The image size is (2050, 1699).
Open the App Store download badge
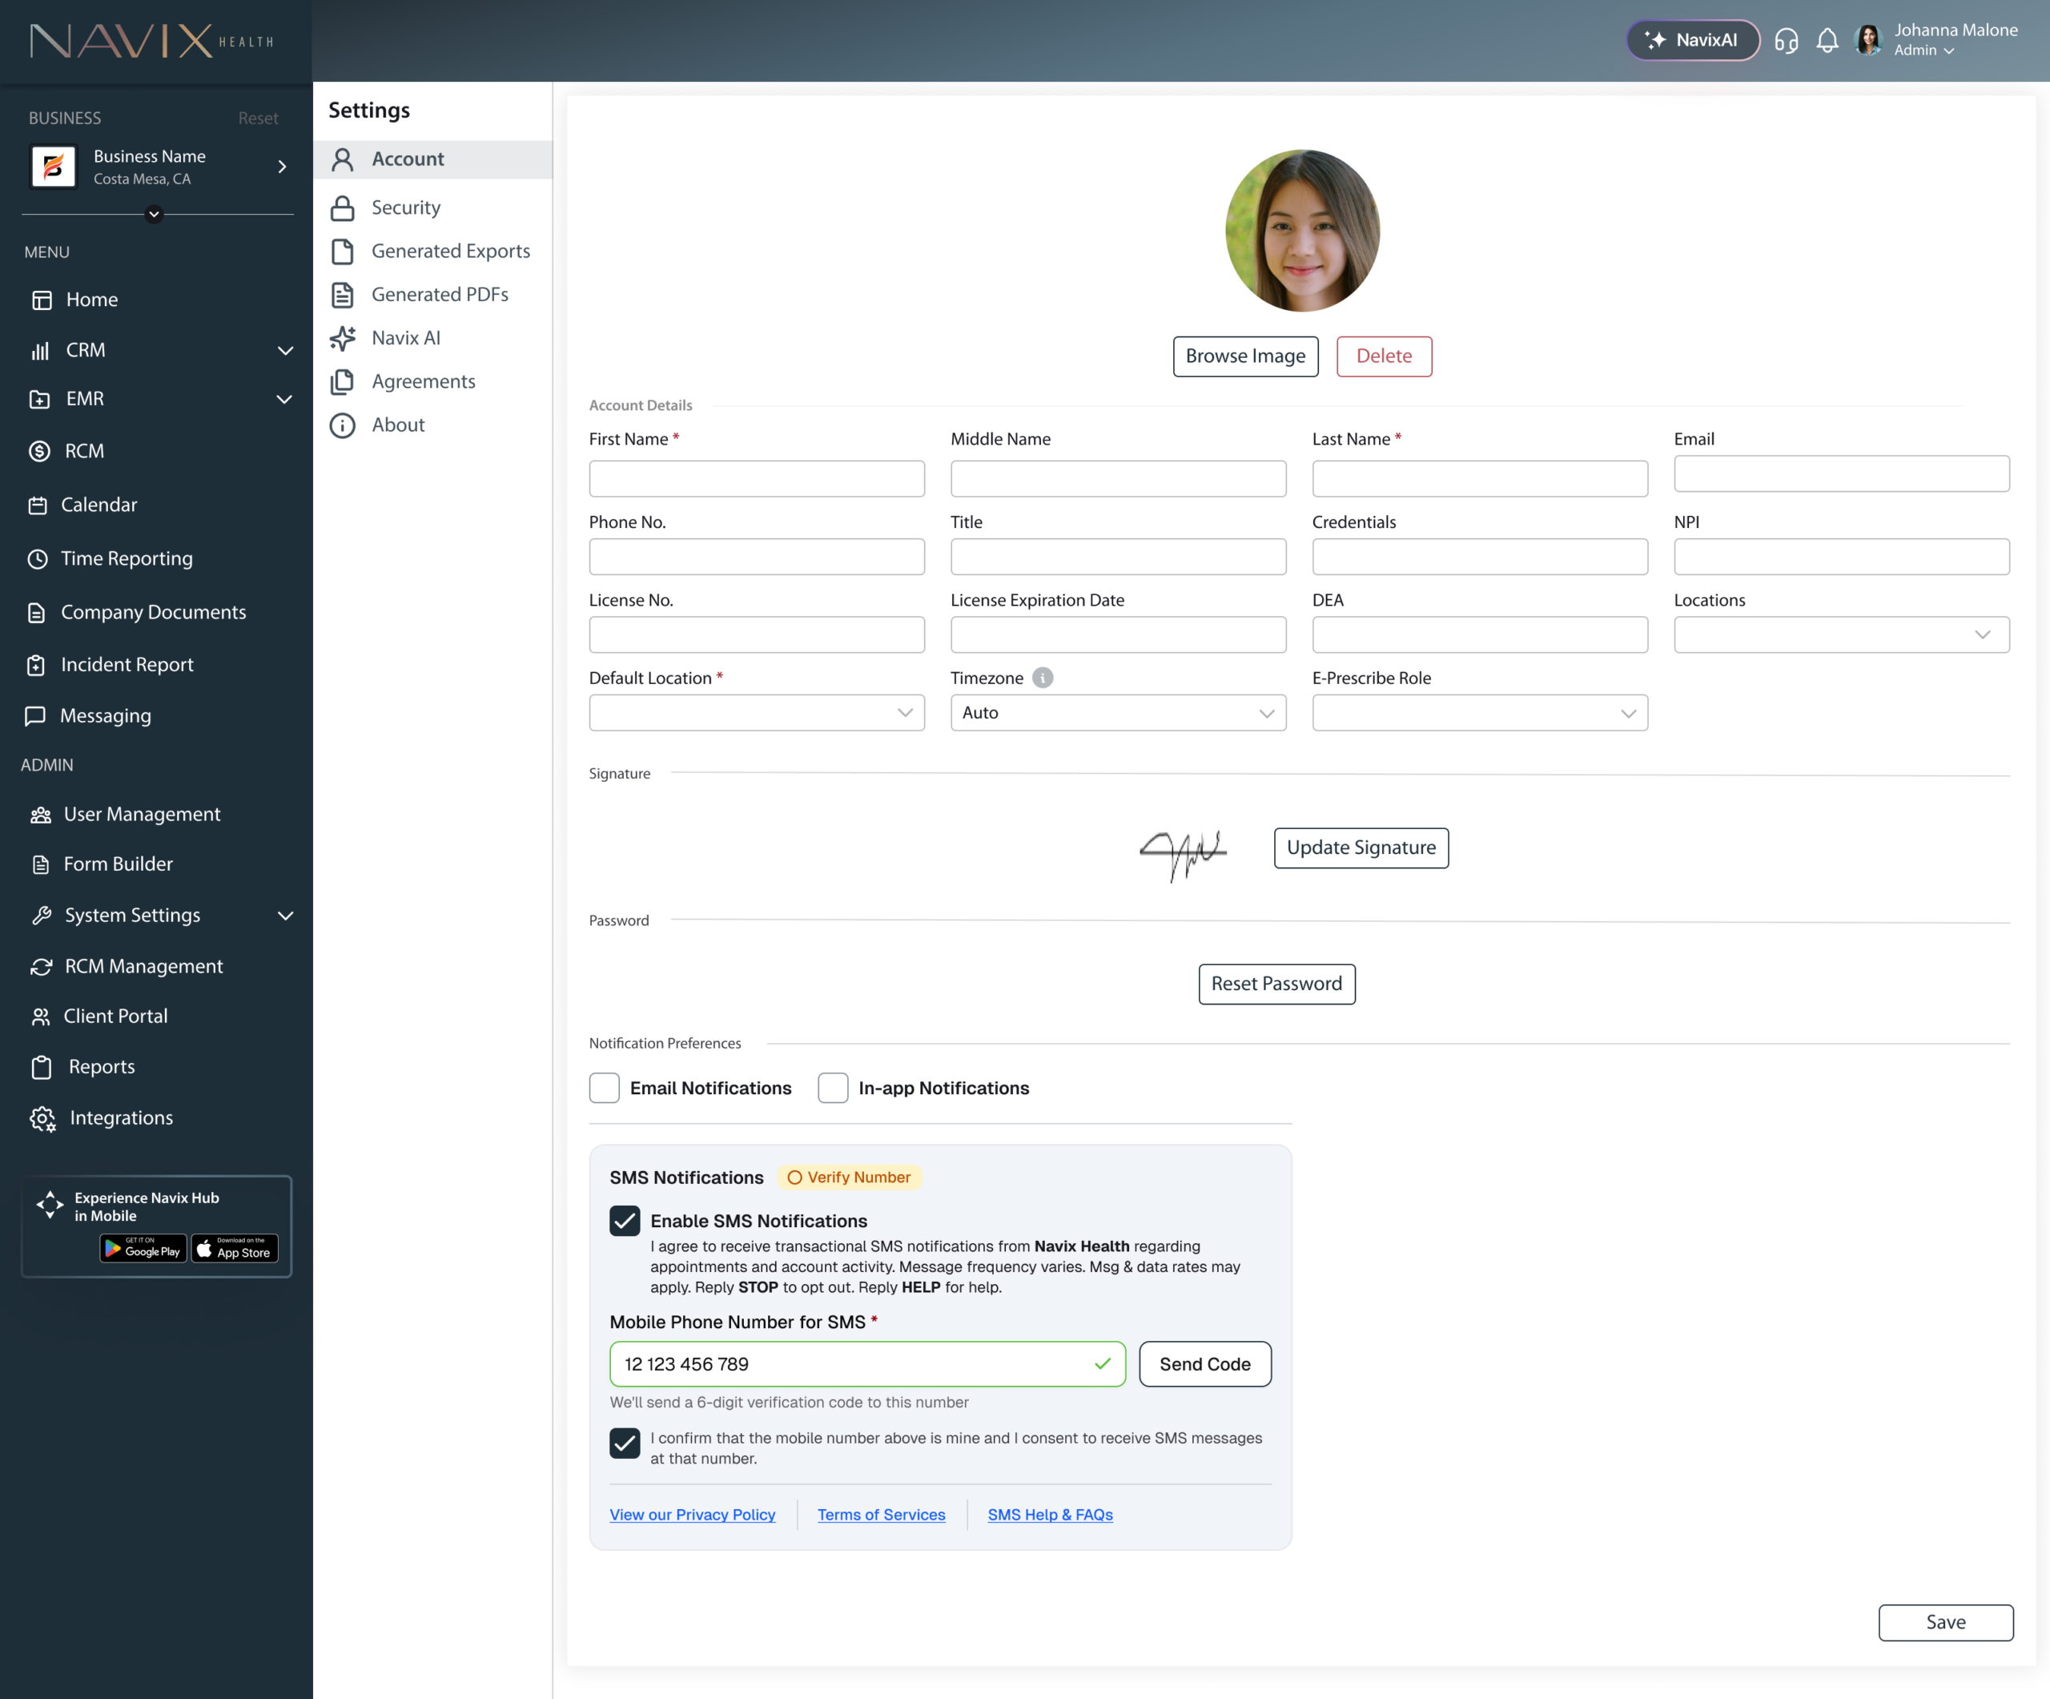235,1249
